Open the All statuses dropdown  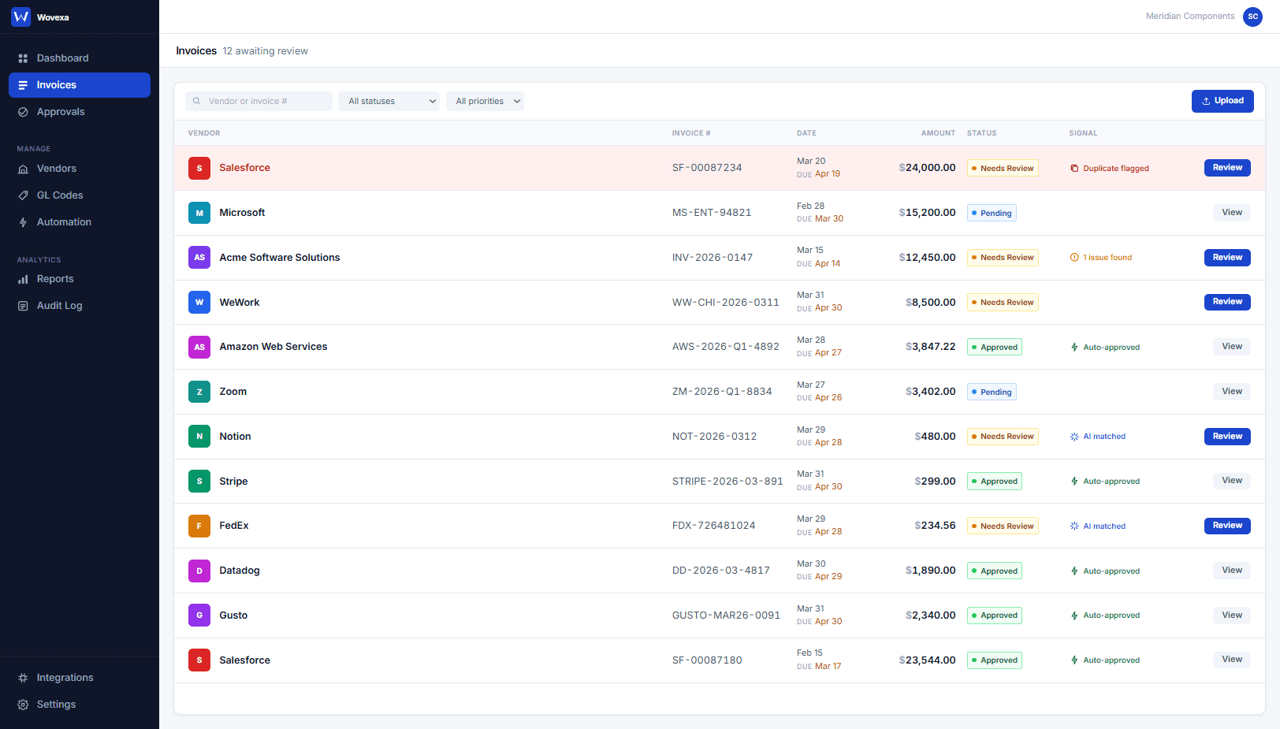tap(389, 101)
